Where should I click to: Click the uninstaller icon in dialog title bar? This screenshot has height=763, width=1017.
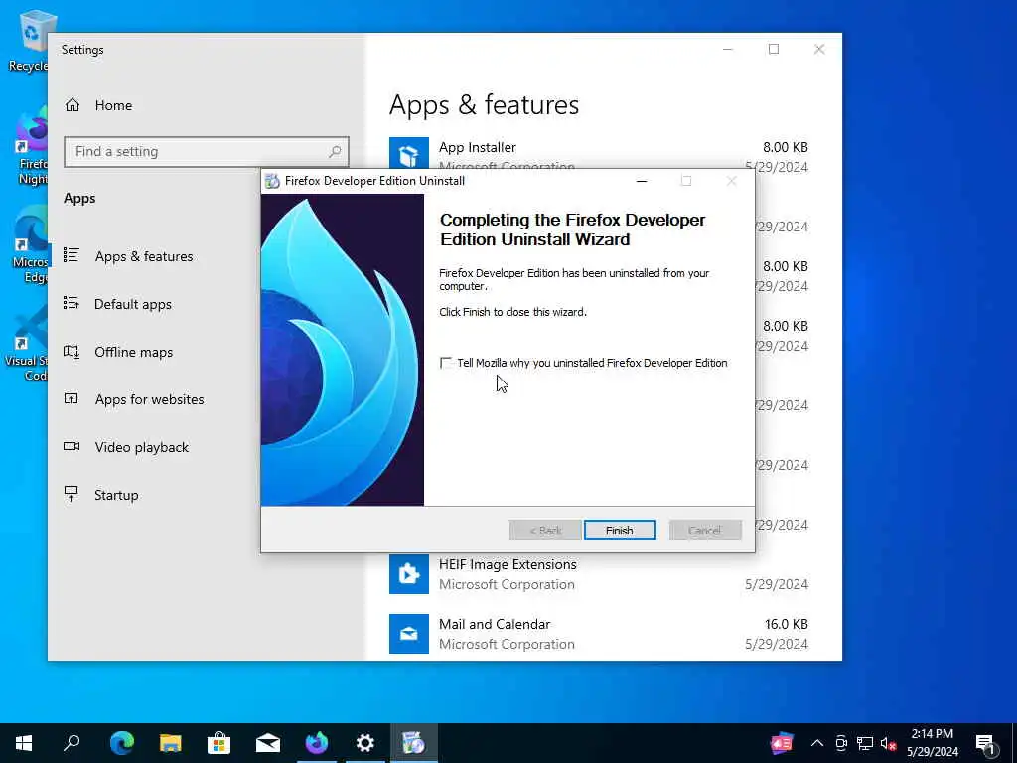click(273, 181)
